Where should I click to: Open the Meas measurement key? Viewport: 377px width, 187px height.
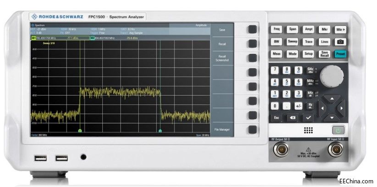tap(277, 53)
